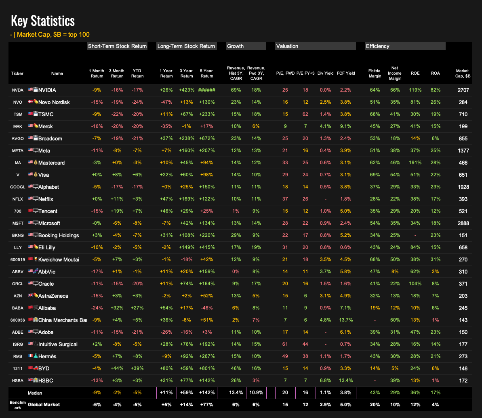Click Novo Nordisk's -47% 1 Year Return
The height and width of the screenshot is (418, 482).
pyautogui.click(x=166, y=102)
